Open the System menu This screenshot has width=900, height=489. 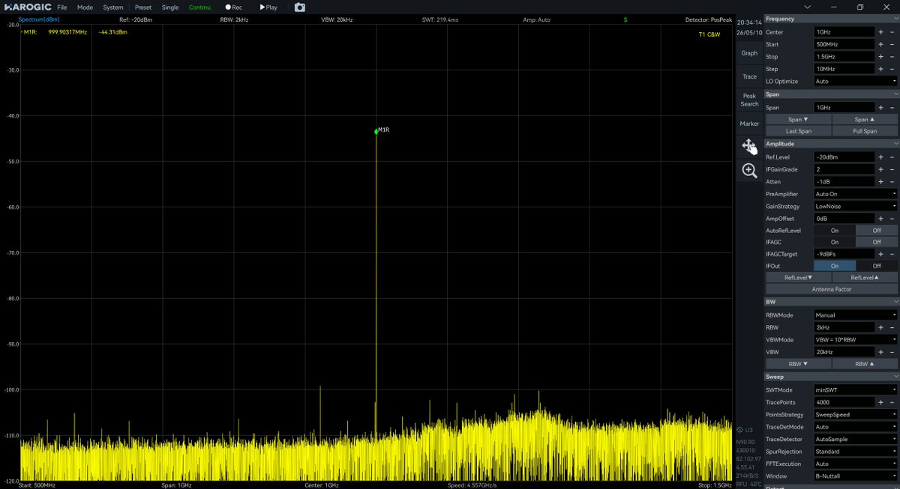(x=113, y=7)
